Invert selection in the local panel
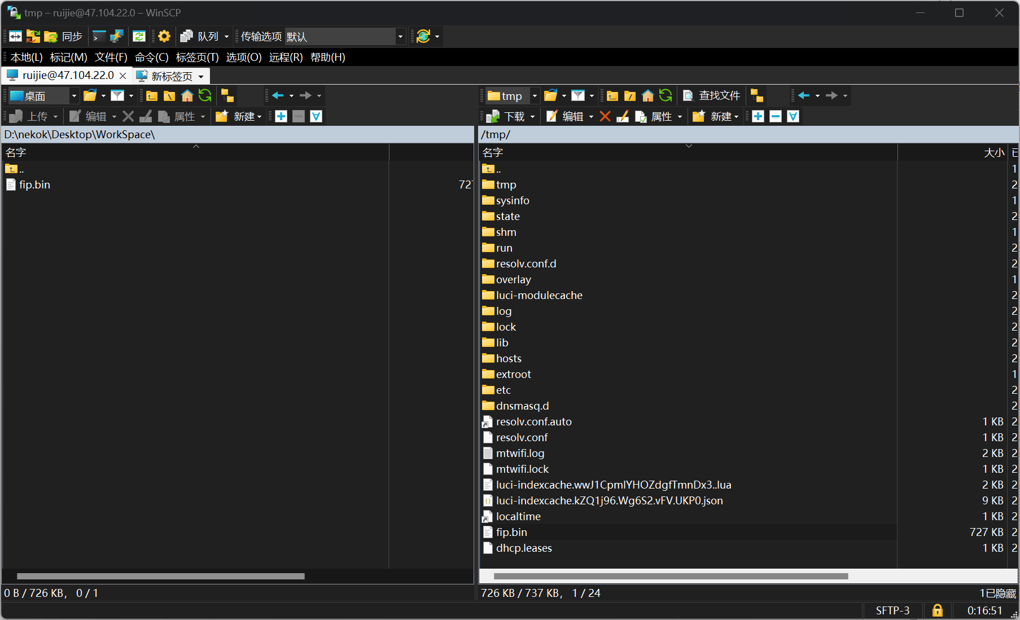Image resolution: width=1020 pixels, height=620 pixels. [x=316, y=116]
